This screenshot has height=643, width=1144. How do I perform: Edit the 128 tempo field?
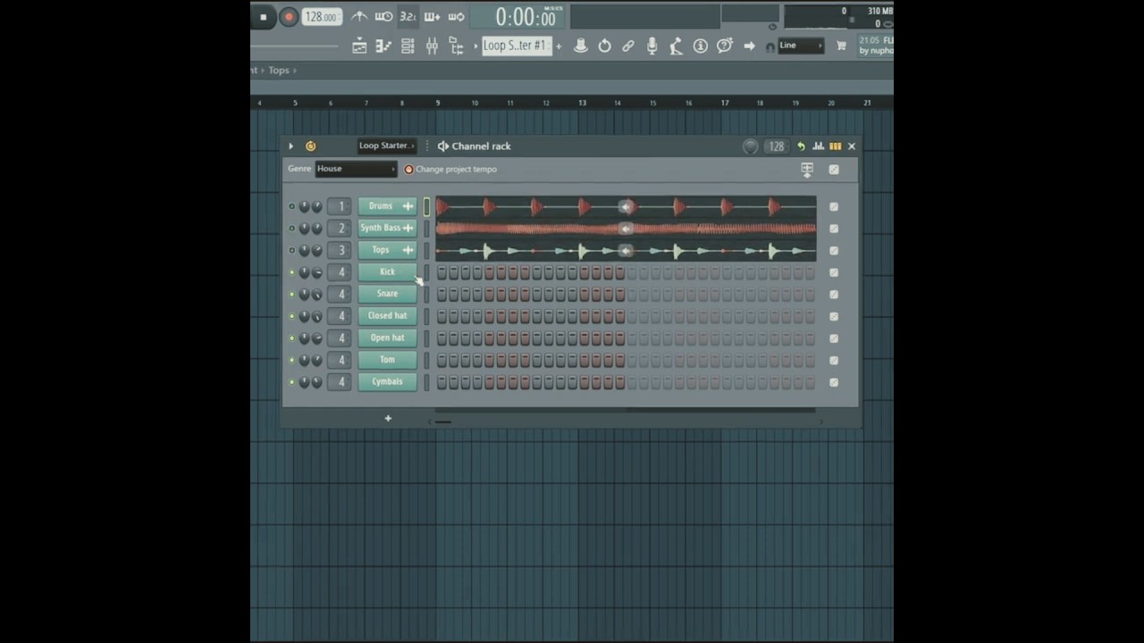coord(321,17)
